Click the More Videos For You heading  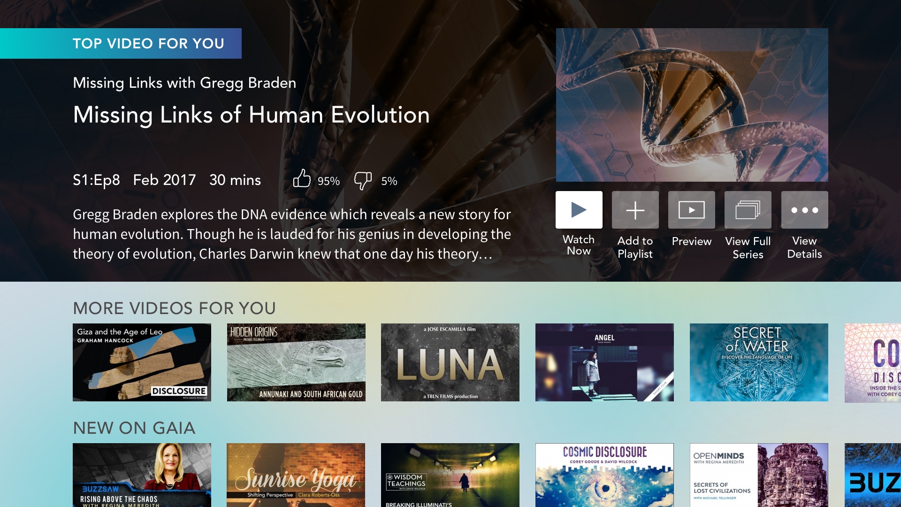pos(174,308)
